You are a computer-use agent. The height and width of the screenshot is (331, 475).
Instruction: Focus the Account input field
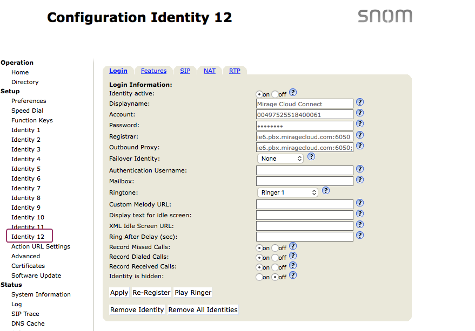[x=305, y=115]
